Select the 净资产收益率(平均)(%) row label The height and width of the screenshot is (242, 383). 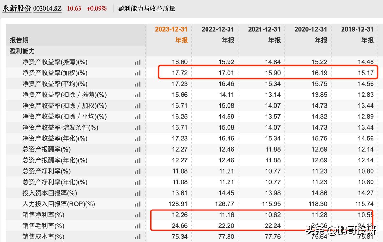click(55, 84)
